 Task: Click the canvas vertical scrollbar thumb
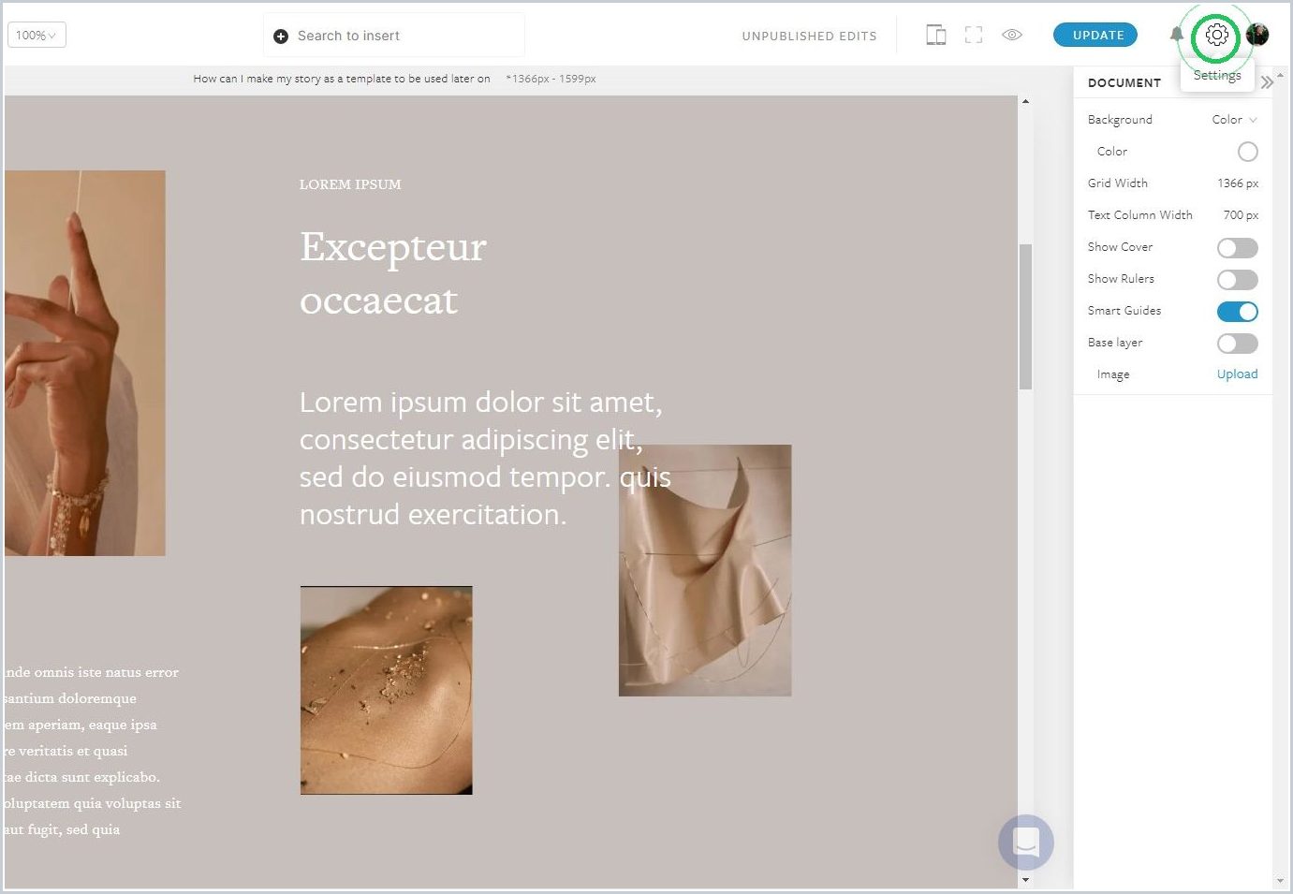point(1025,316)
